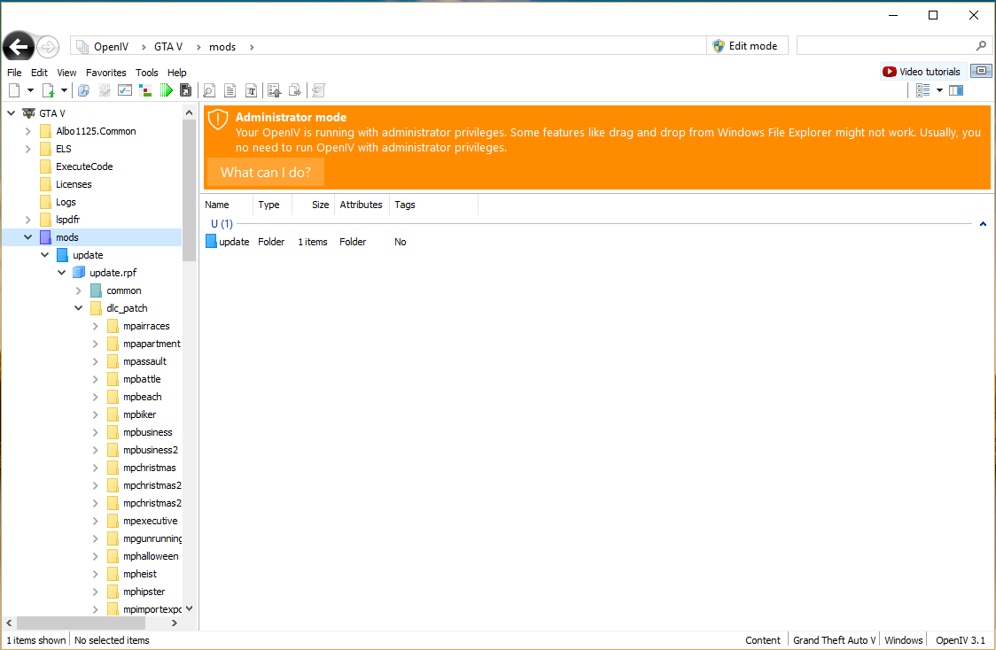Select the update folder in file list
Screen dimensions: 996x650
(x=228, y=242)
